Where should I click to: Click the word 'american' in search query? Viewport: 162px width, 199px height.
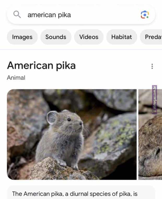(x=42, y=15)
